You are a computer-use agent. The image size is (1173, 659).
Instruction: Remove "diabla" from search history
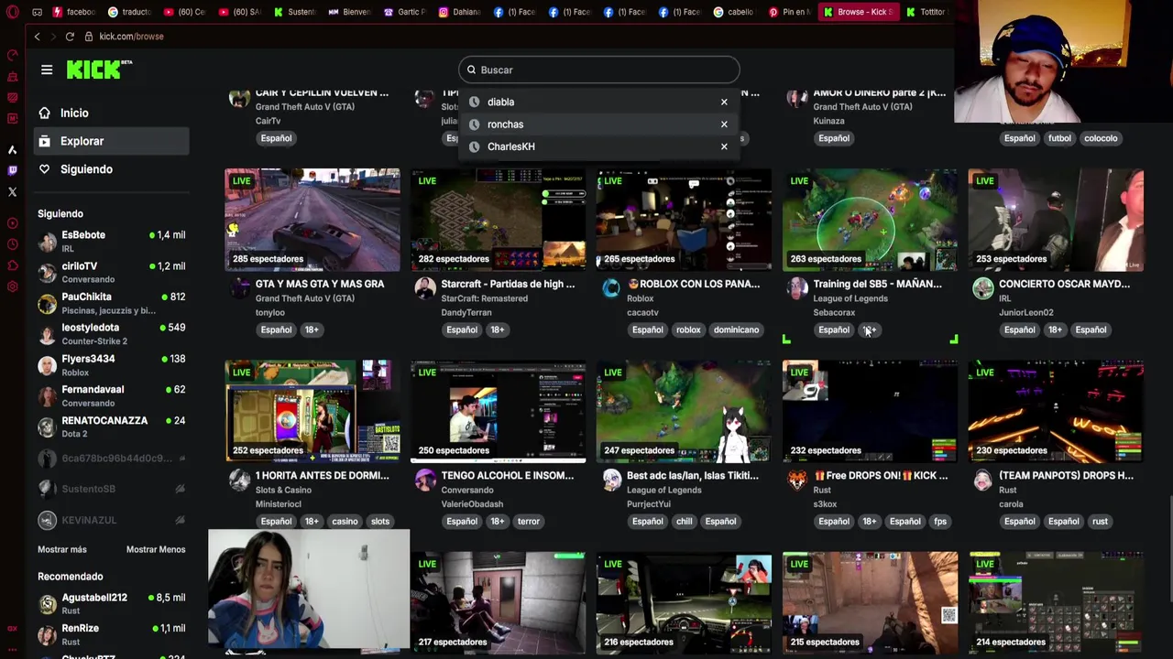[x=724, y=102]
